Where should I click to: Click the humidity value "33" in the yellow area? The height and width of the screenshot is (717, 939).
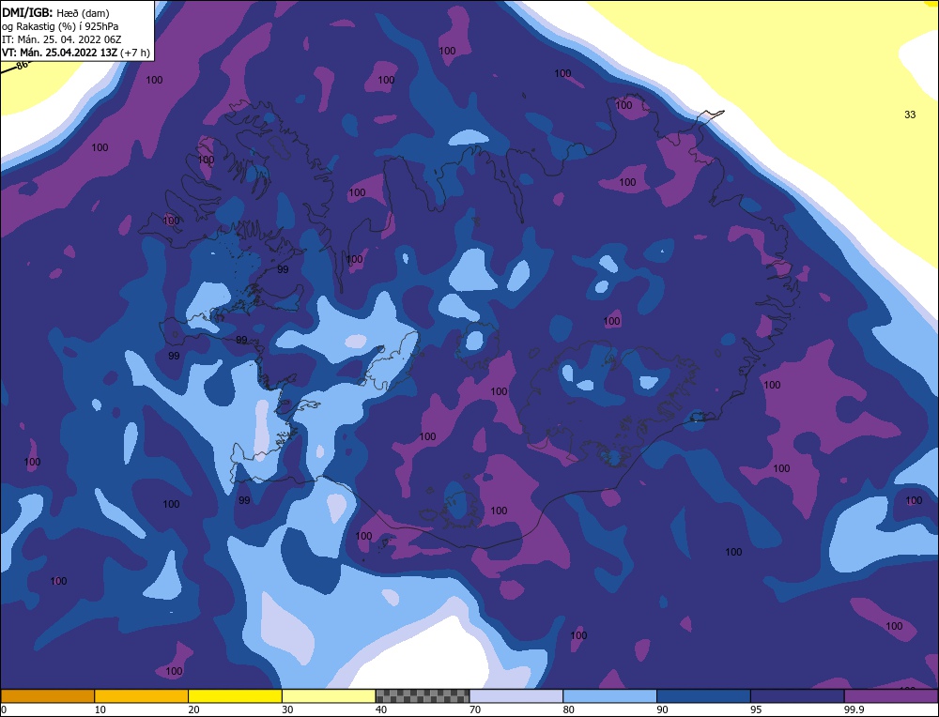tap(910, 114)
